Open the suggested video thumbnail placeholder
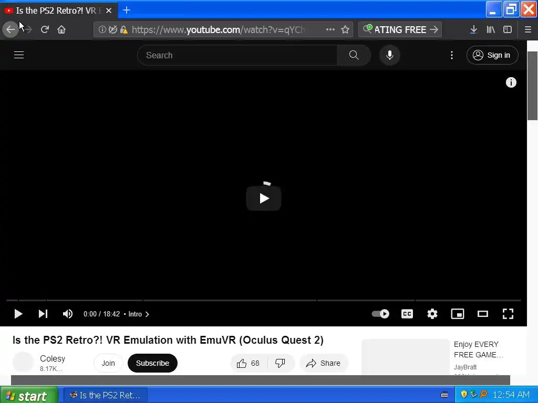538x403 pixels. coord(405,357)
